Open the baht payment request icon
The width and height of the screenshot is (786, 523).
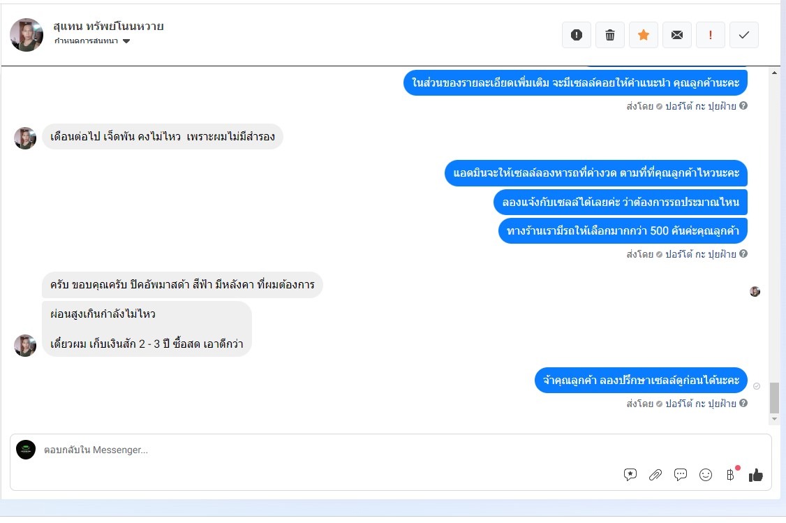(730, 474)
